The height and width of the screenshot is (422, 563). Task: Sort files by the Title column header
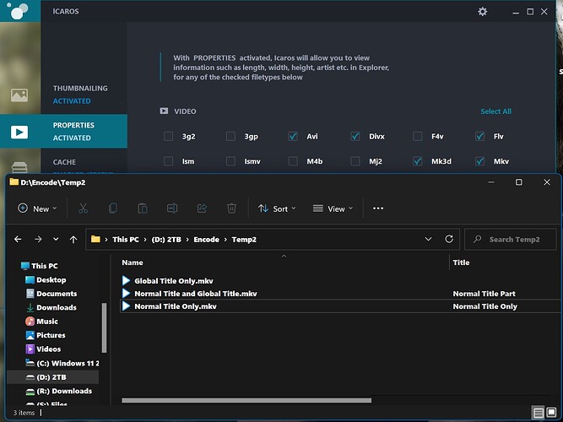click(x=461, y=262)
